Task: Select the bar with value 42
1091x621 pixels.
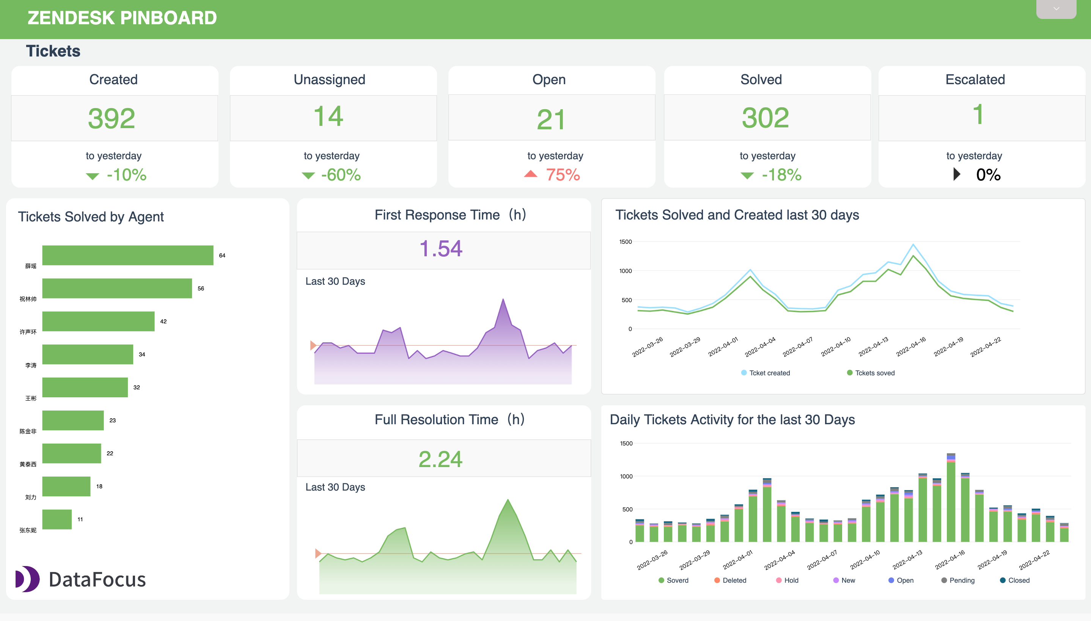Action: 99,321
